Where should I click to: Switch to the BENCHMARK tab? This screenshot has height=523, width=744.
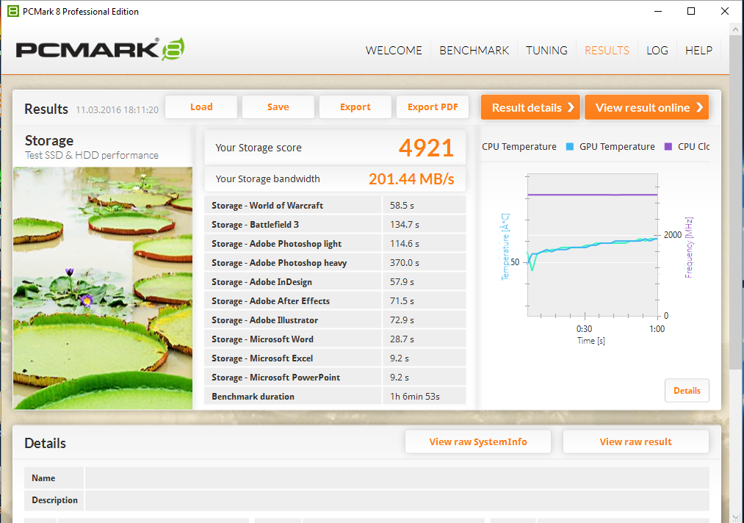pos(474,50)
